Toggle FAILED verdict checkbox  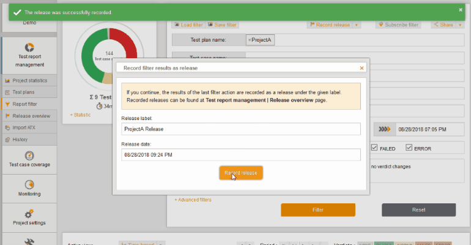pos(374,148)
